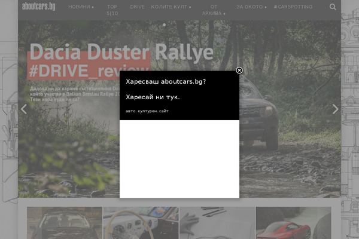Click the 'Харесай ни тук.' popup text
Viewport: 359px width, 239px height.
coord(153,97)
